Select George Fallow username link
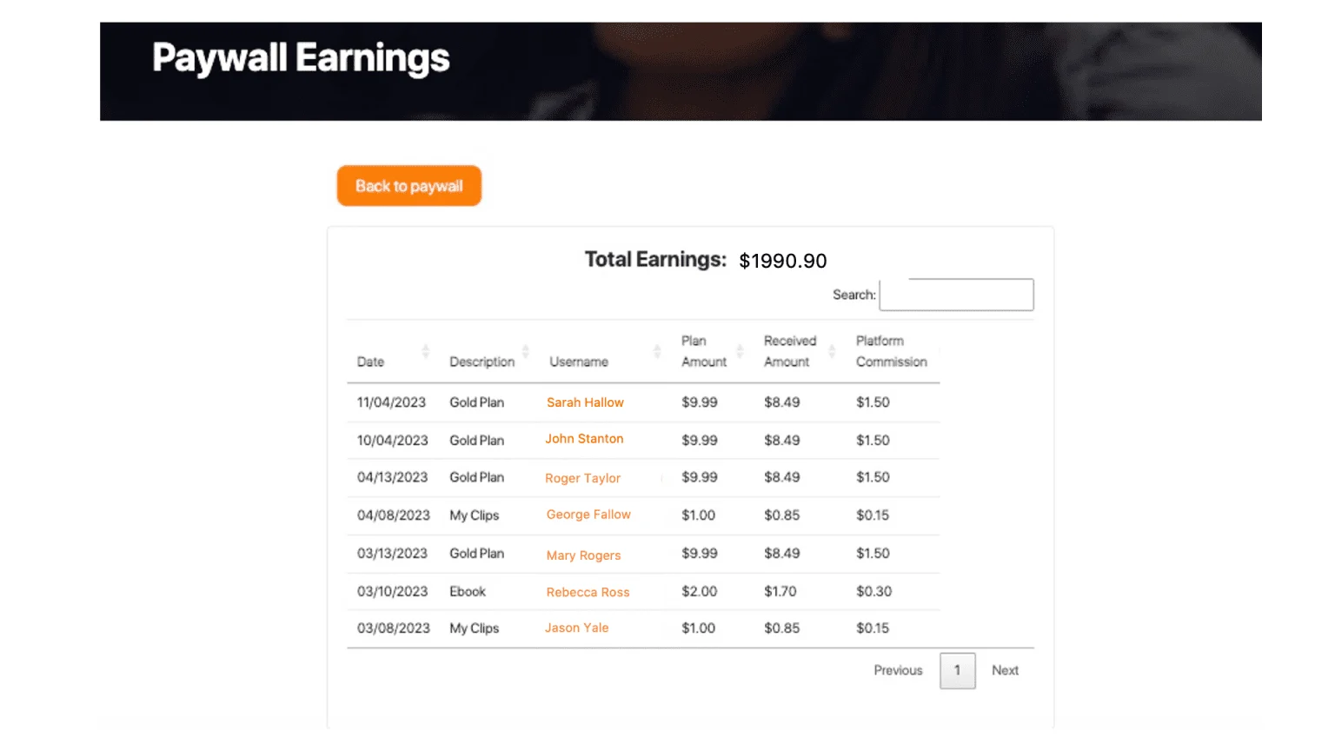Viewport: 1335px width, 751px height. tap(588, 515)
